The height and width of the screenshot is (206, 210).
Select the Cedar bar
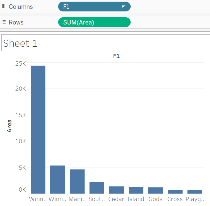pyautogui.click(x=116, y=190)
